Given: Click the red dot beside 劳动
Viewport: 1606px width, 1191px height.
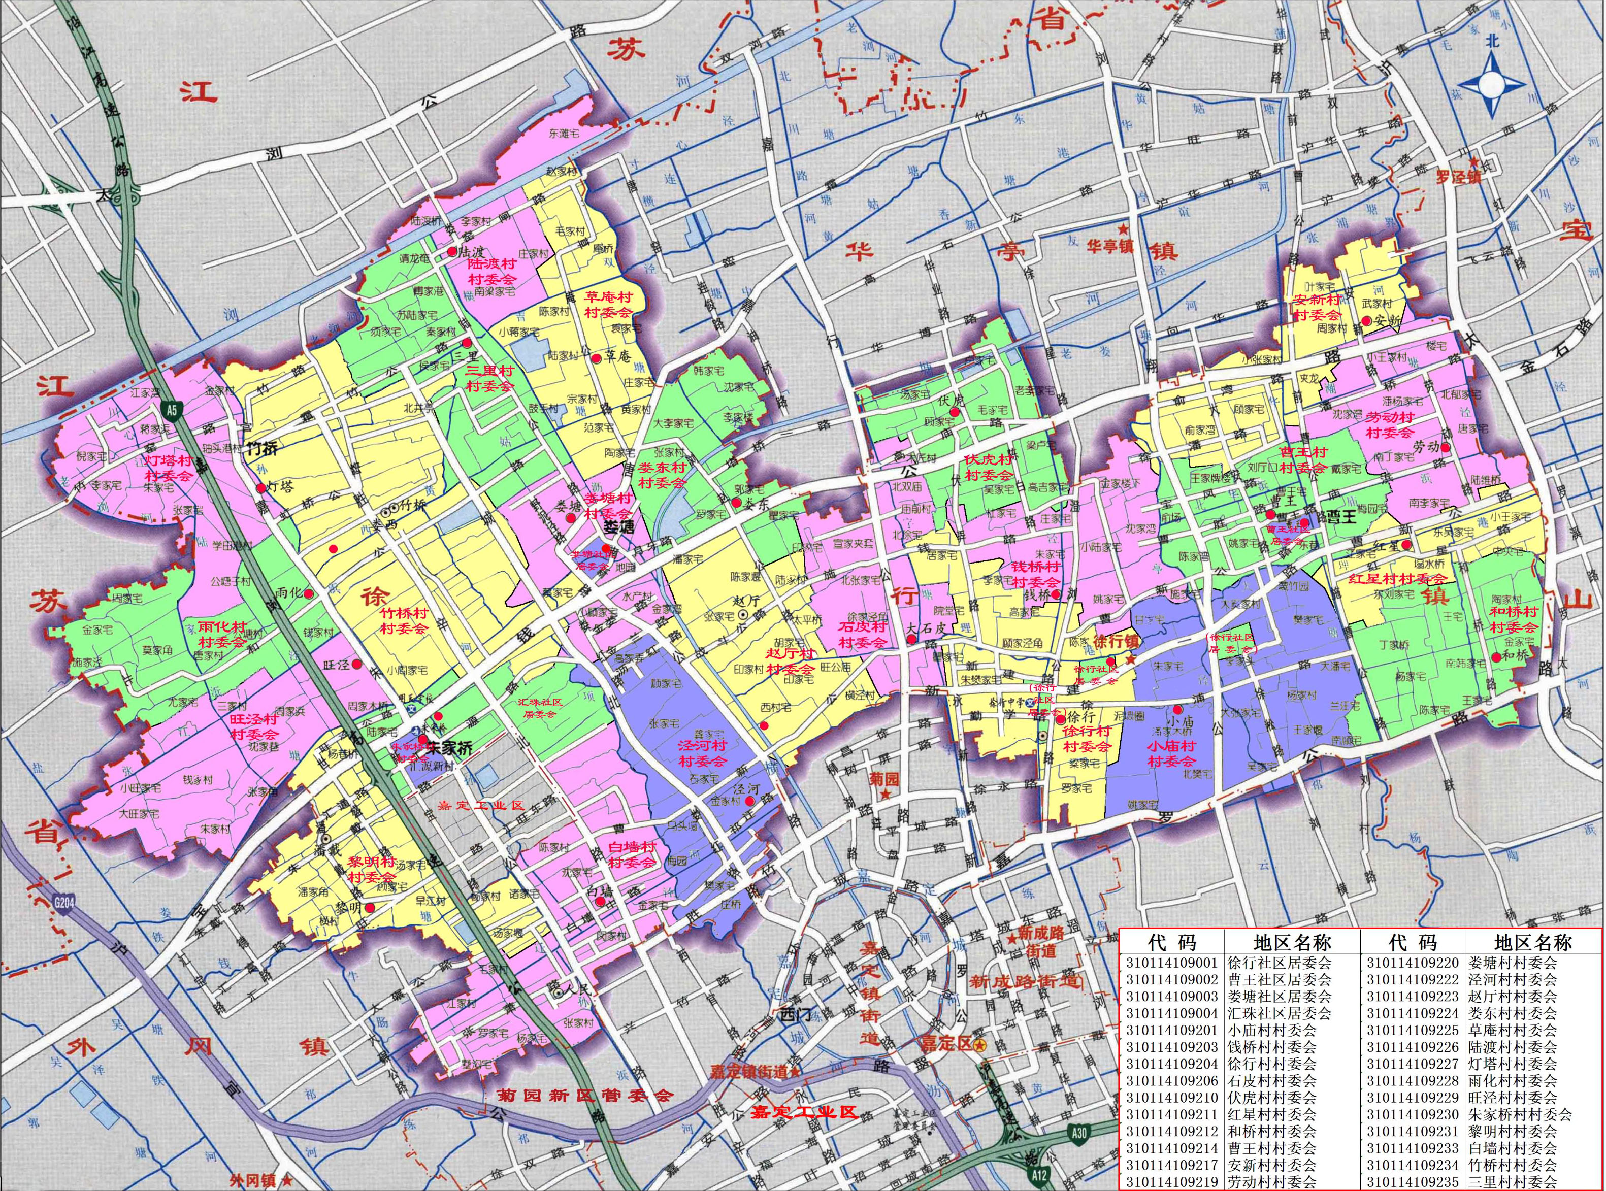Looking at the screenshot, I should click(x=1445, y=447).
